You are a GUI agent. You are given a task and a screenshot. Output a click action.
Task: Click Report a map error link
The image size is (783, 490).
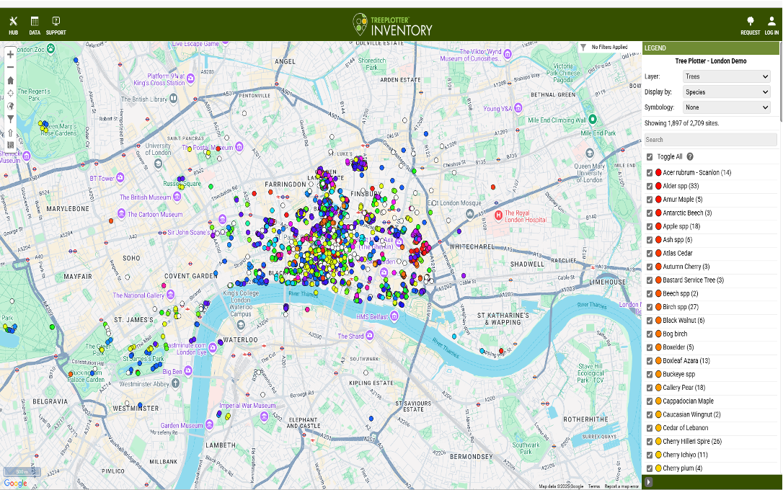click(621, 486)
